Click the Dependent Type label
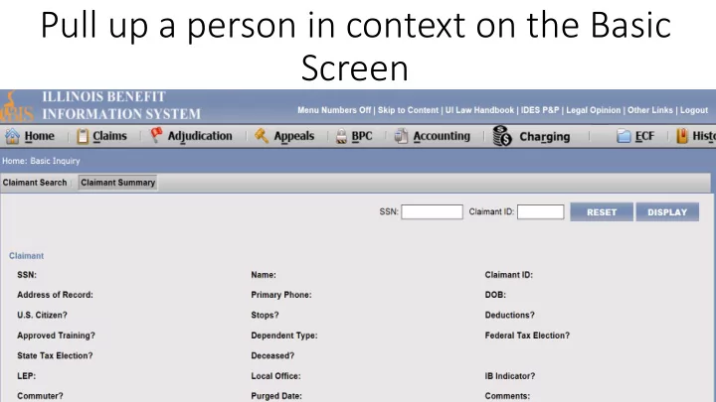 click(284, 335)
